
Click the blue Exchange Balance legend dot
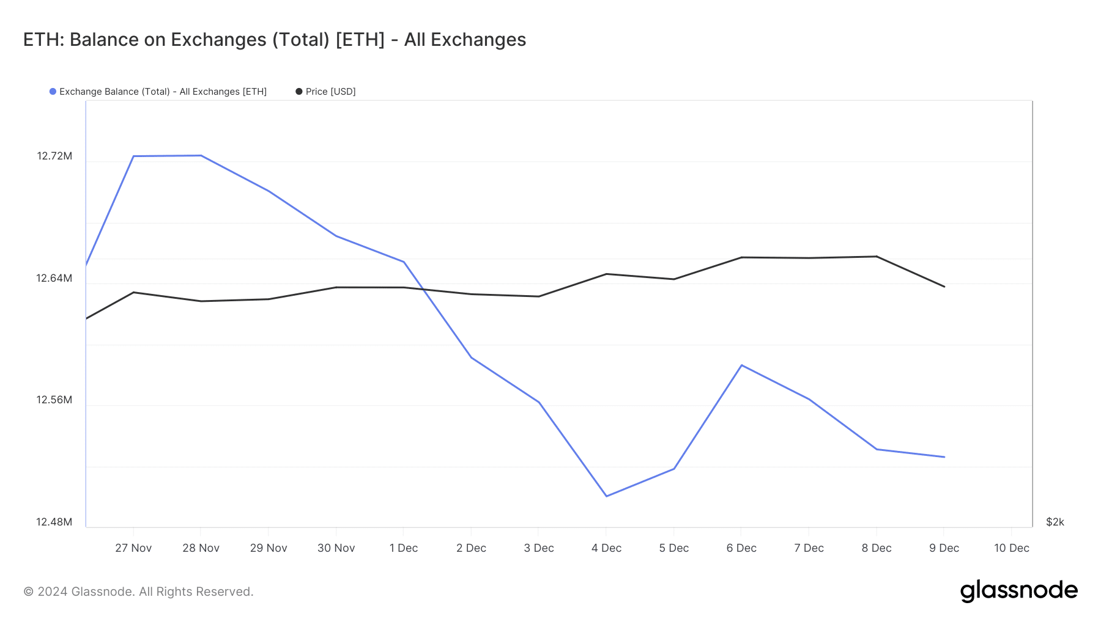pyautogui.click(x=53, y=92)
